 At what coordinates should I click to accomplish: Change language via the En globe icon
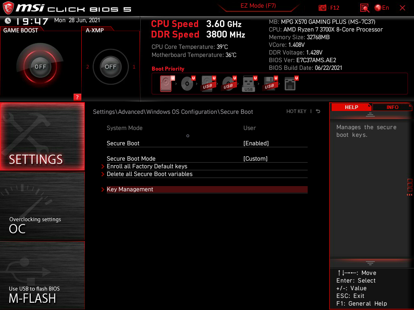coord(382,8)
